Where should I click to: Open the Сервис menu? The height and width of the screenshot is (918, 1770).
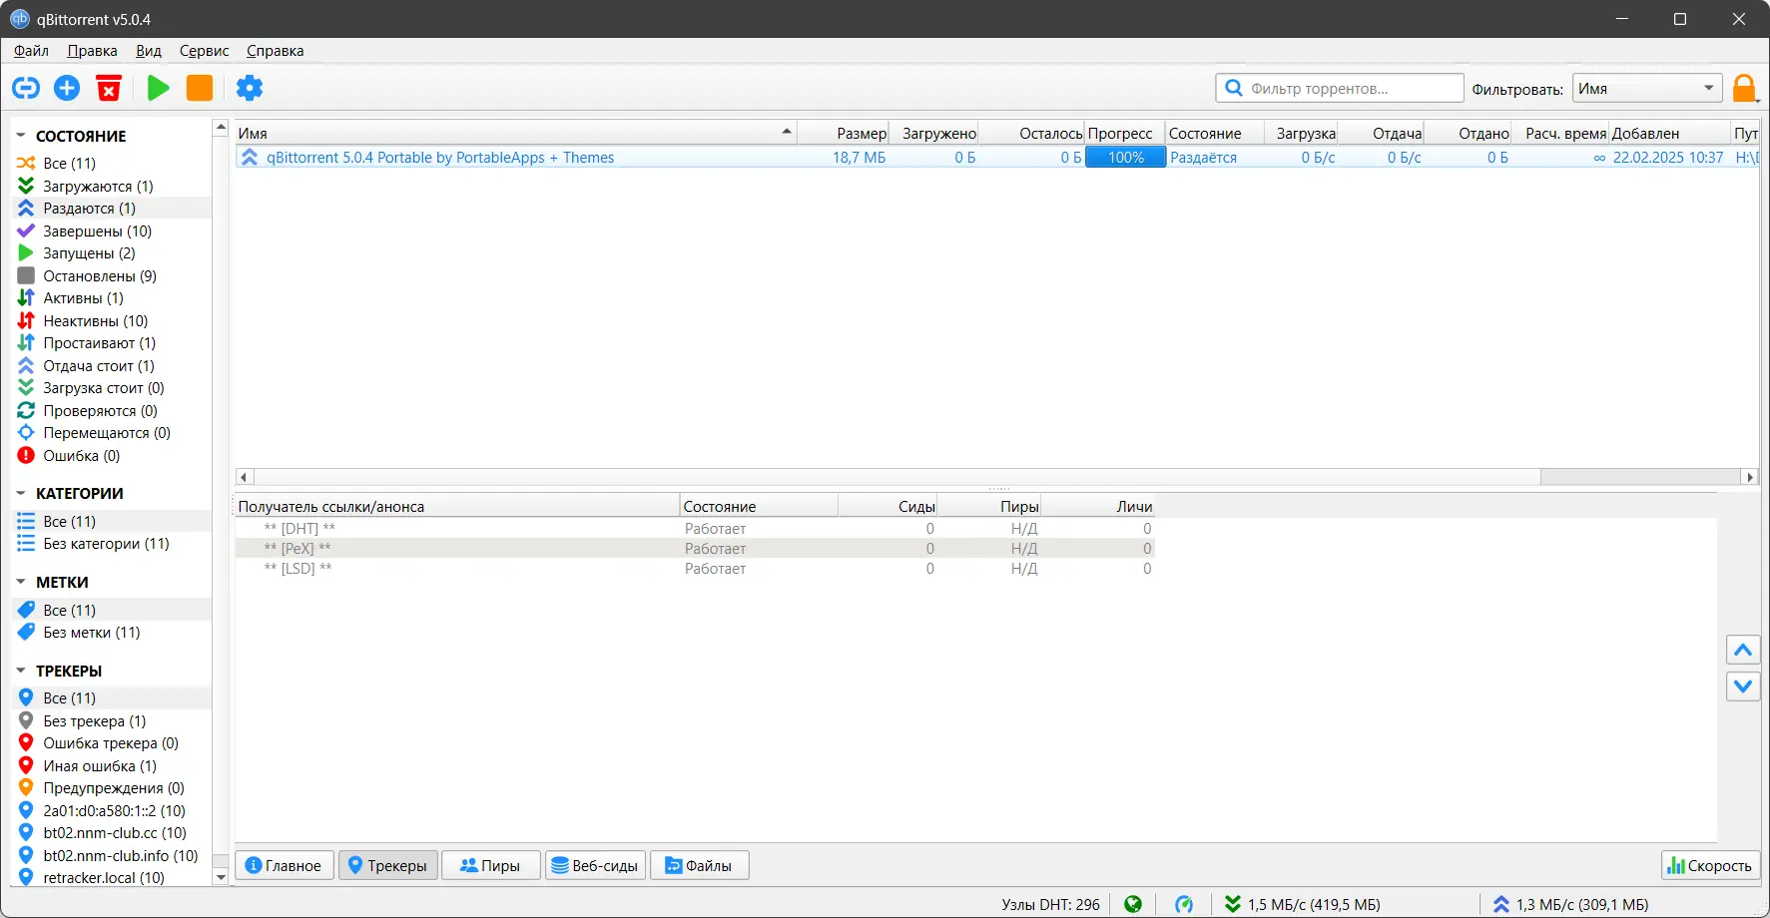tap(204, 51)
